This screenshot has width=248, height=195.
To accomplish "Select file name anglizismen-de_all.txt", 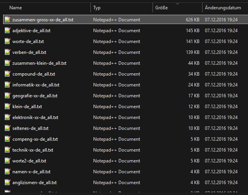I will (35, 183).
